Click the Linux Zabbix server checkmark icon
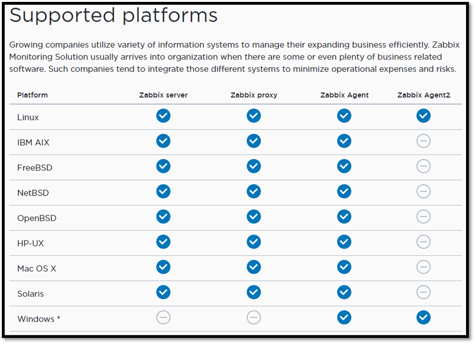This screenshot has height=344, width=475. [163, 116]
